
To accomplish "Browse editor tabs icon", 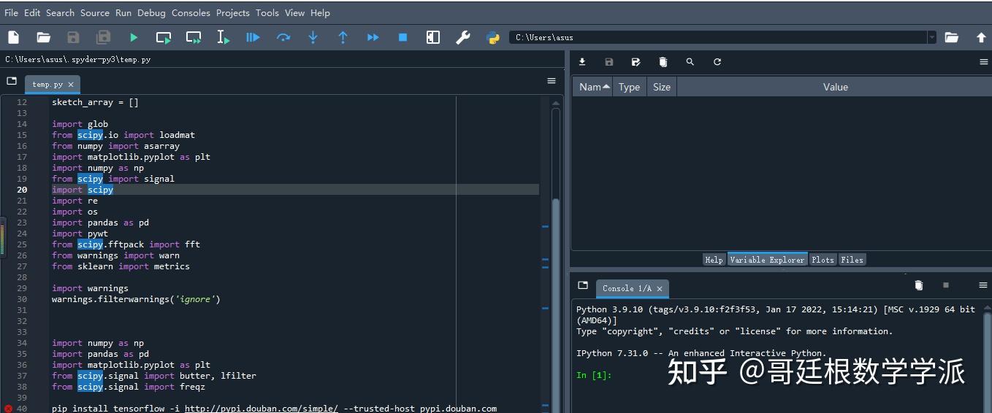I will (x=12, y=81).
